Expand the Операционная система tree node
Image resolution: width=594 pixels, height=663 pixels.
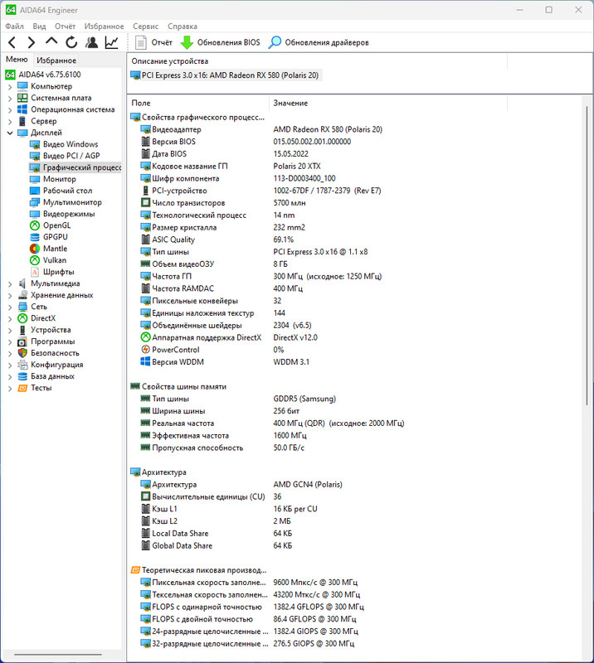10,110
